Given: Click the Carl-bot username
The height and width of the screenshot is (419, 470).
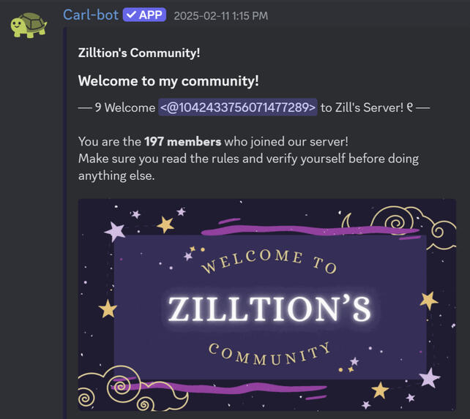Looking at the screenshot, I should tap(91, 15).
